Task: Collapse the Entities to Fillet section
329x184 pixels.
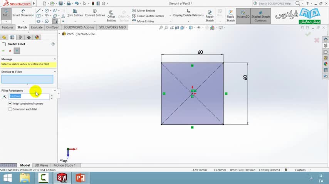Action: 55,72
